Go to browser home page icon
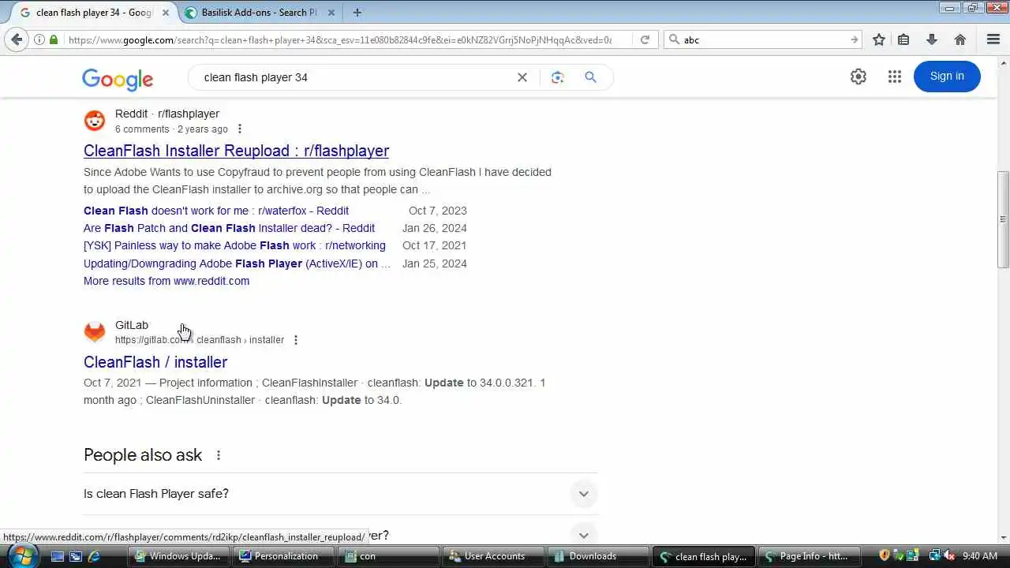This screenshot has height=568, width=1010. [960, 39]
